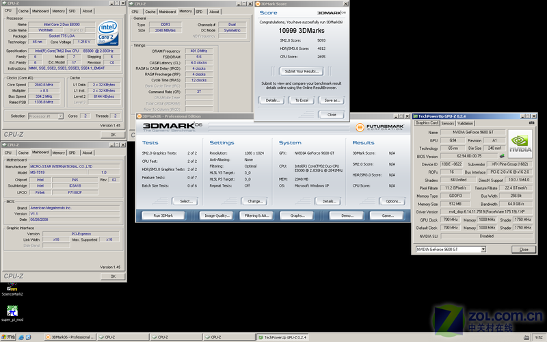This screenshot has height=342, width=547.
Task: Click the Intel Core 2 Duo logo
Action: [108, 33]
